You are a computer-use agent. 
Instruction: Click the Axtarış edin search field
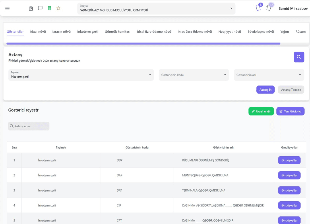click(29, 126)
